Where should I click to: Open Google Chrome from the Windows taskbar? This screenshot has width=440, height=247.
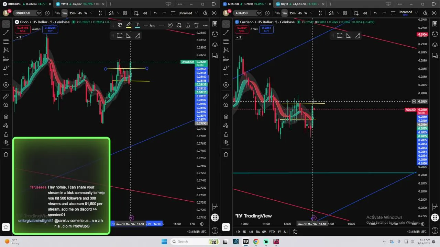click(x=256, y=242)
